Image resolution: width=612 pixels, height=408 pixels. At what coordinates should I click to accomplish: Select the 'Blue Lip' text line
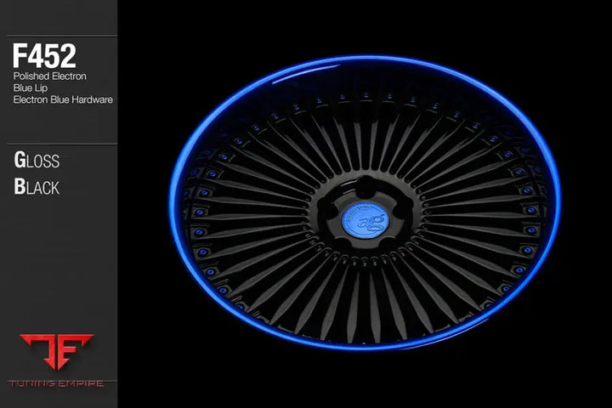tap(31, 88)
